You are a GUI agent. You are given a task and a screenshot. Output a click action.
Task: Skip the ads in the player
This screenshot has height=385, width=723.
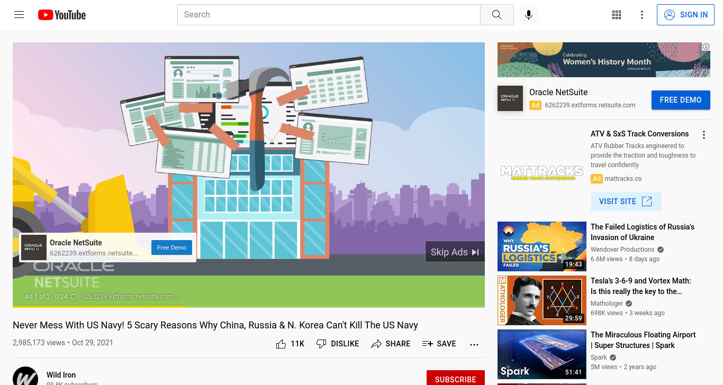click(455, 252)
